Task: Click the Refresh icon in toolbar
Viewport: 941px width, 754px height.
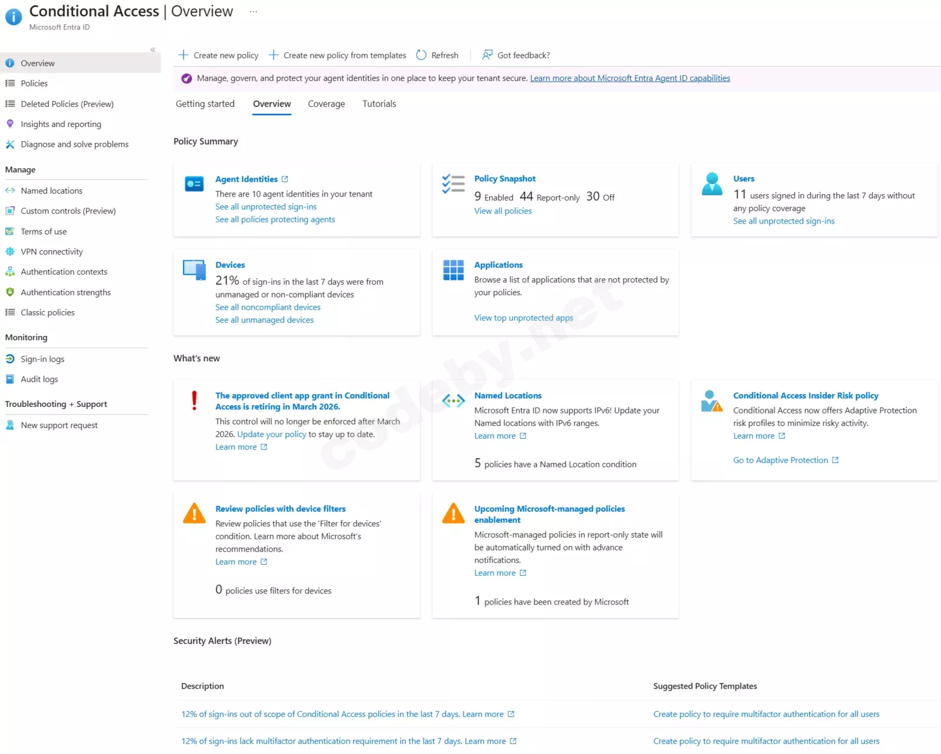Action: [421, 55]
